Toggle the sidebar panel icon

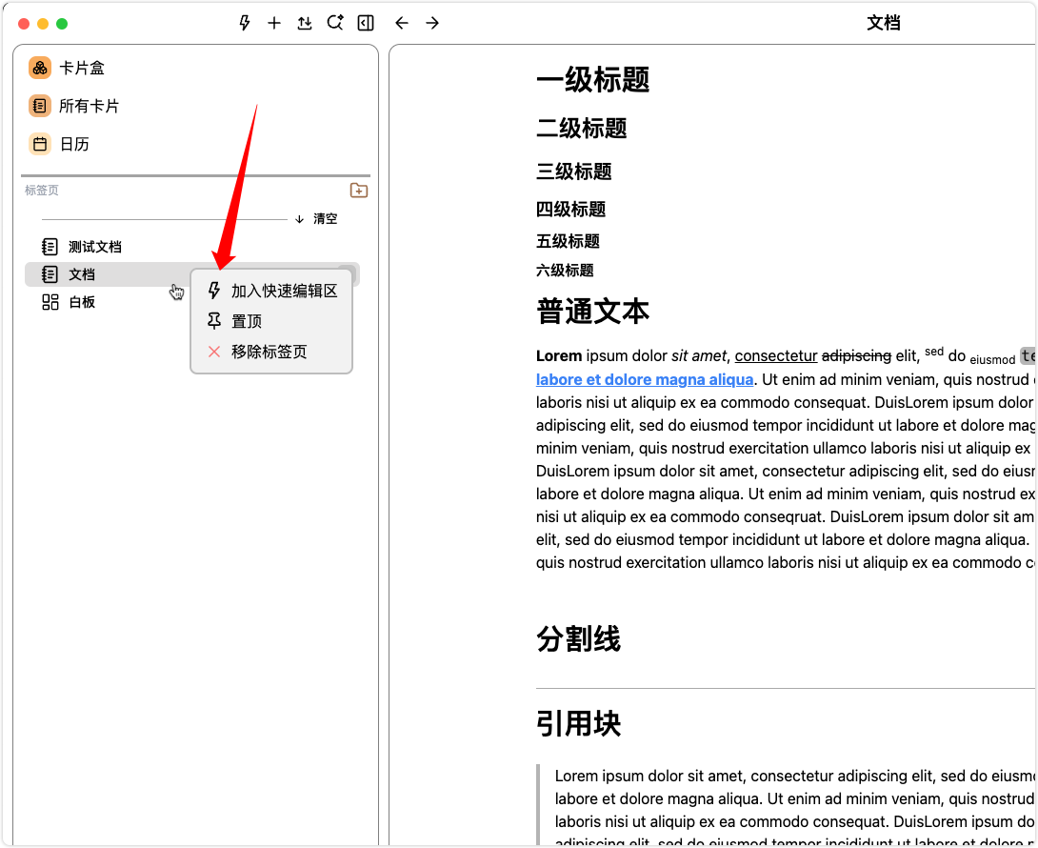[x=366, y=23]
